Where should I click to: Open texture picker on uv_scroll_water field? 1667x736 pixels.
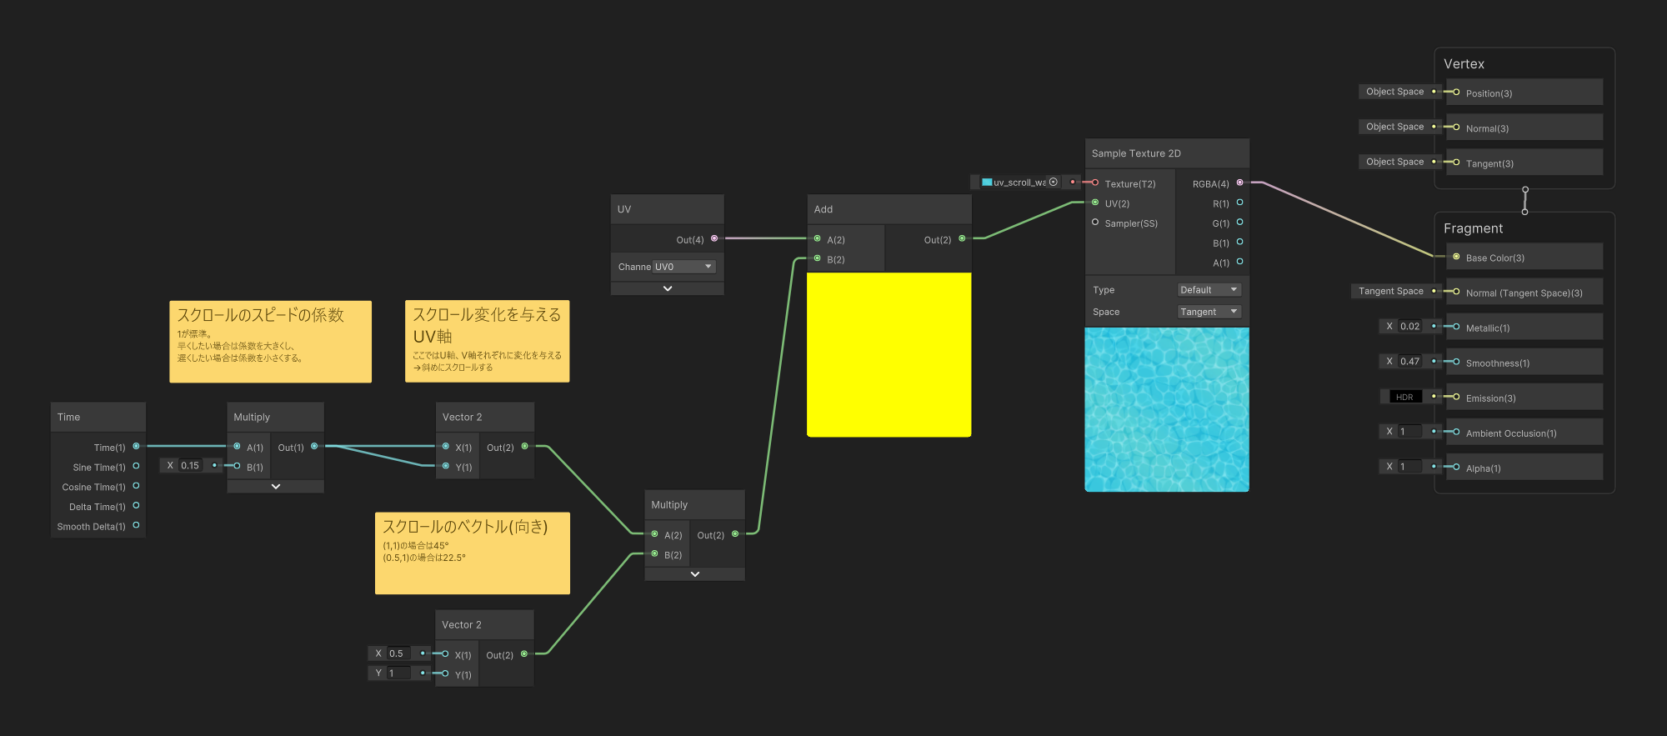pos(1053,182)
